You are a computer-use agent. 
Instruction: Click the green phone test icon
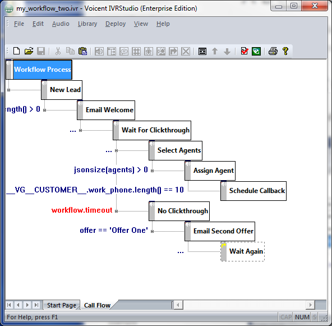(256, 51)
